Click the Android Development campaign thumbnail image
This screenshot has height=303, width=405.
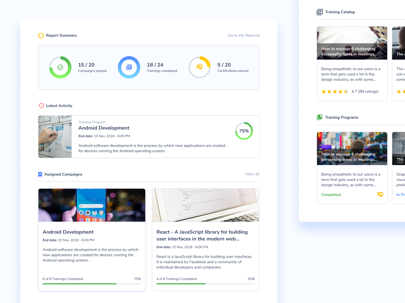pyautogui.click(x=92, y=205)
